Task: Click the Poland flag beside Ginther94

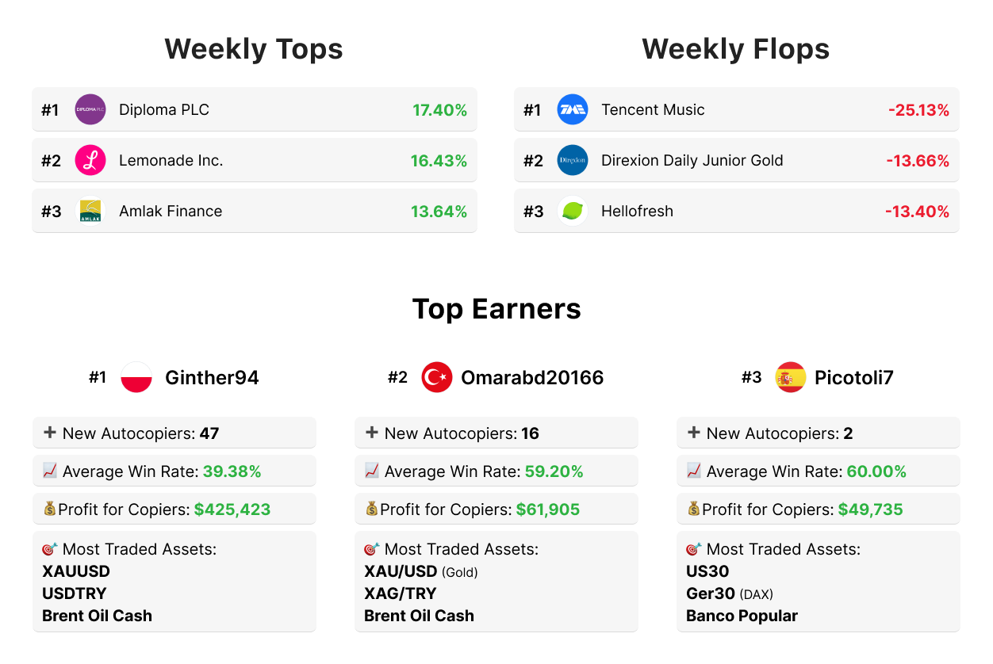Action: coord(136,377)
